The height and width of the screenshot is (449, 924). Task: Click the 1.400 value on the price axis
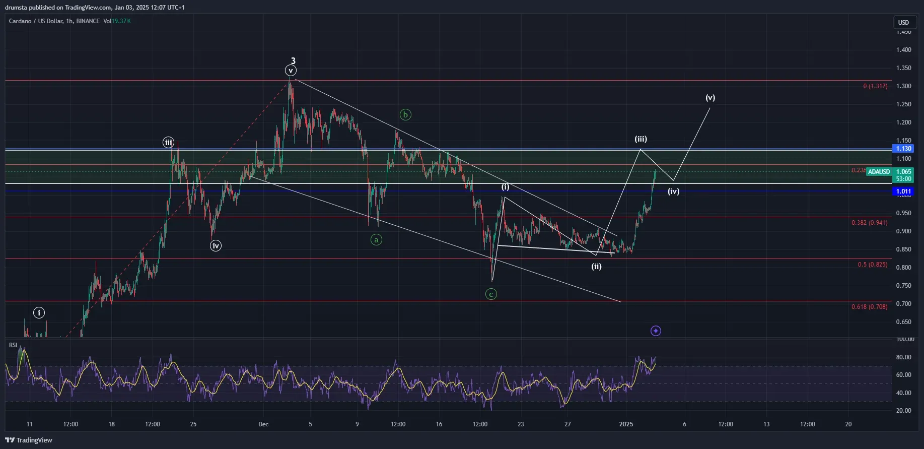(904, 50)
